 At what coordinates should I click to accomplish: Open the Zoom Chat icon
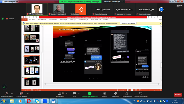click(74, 93)
